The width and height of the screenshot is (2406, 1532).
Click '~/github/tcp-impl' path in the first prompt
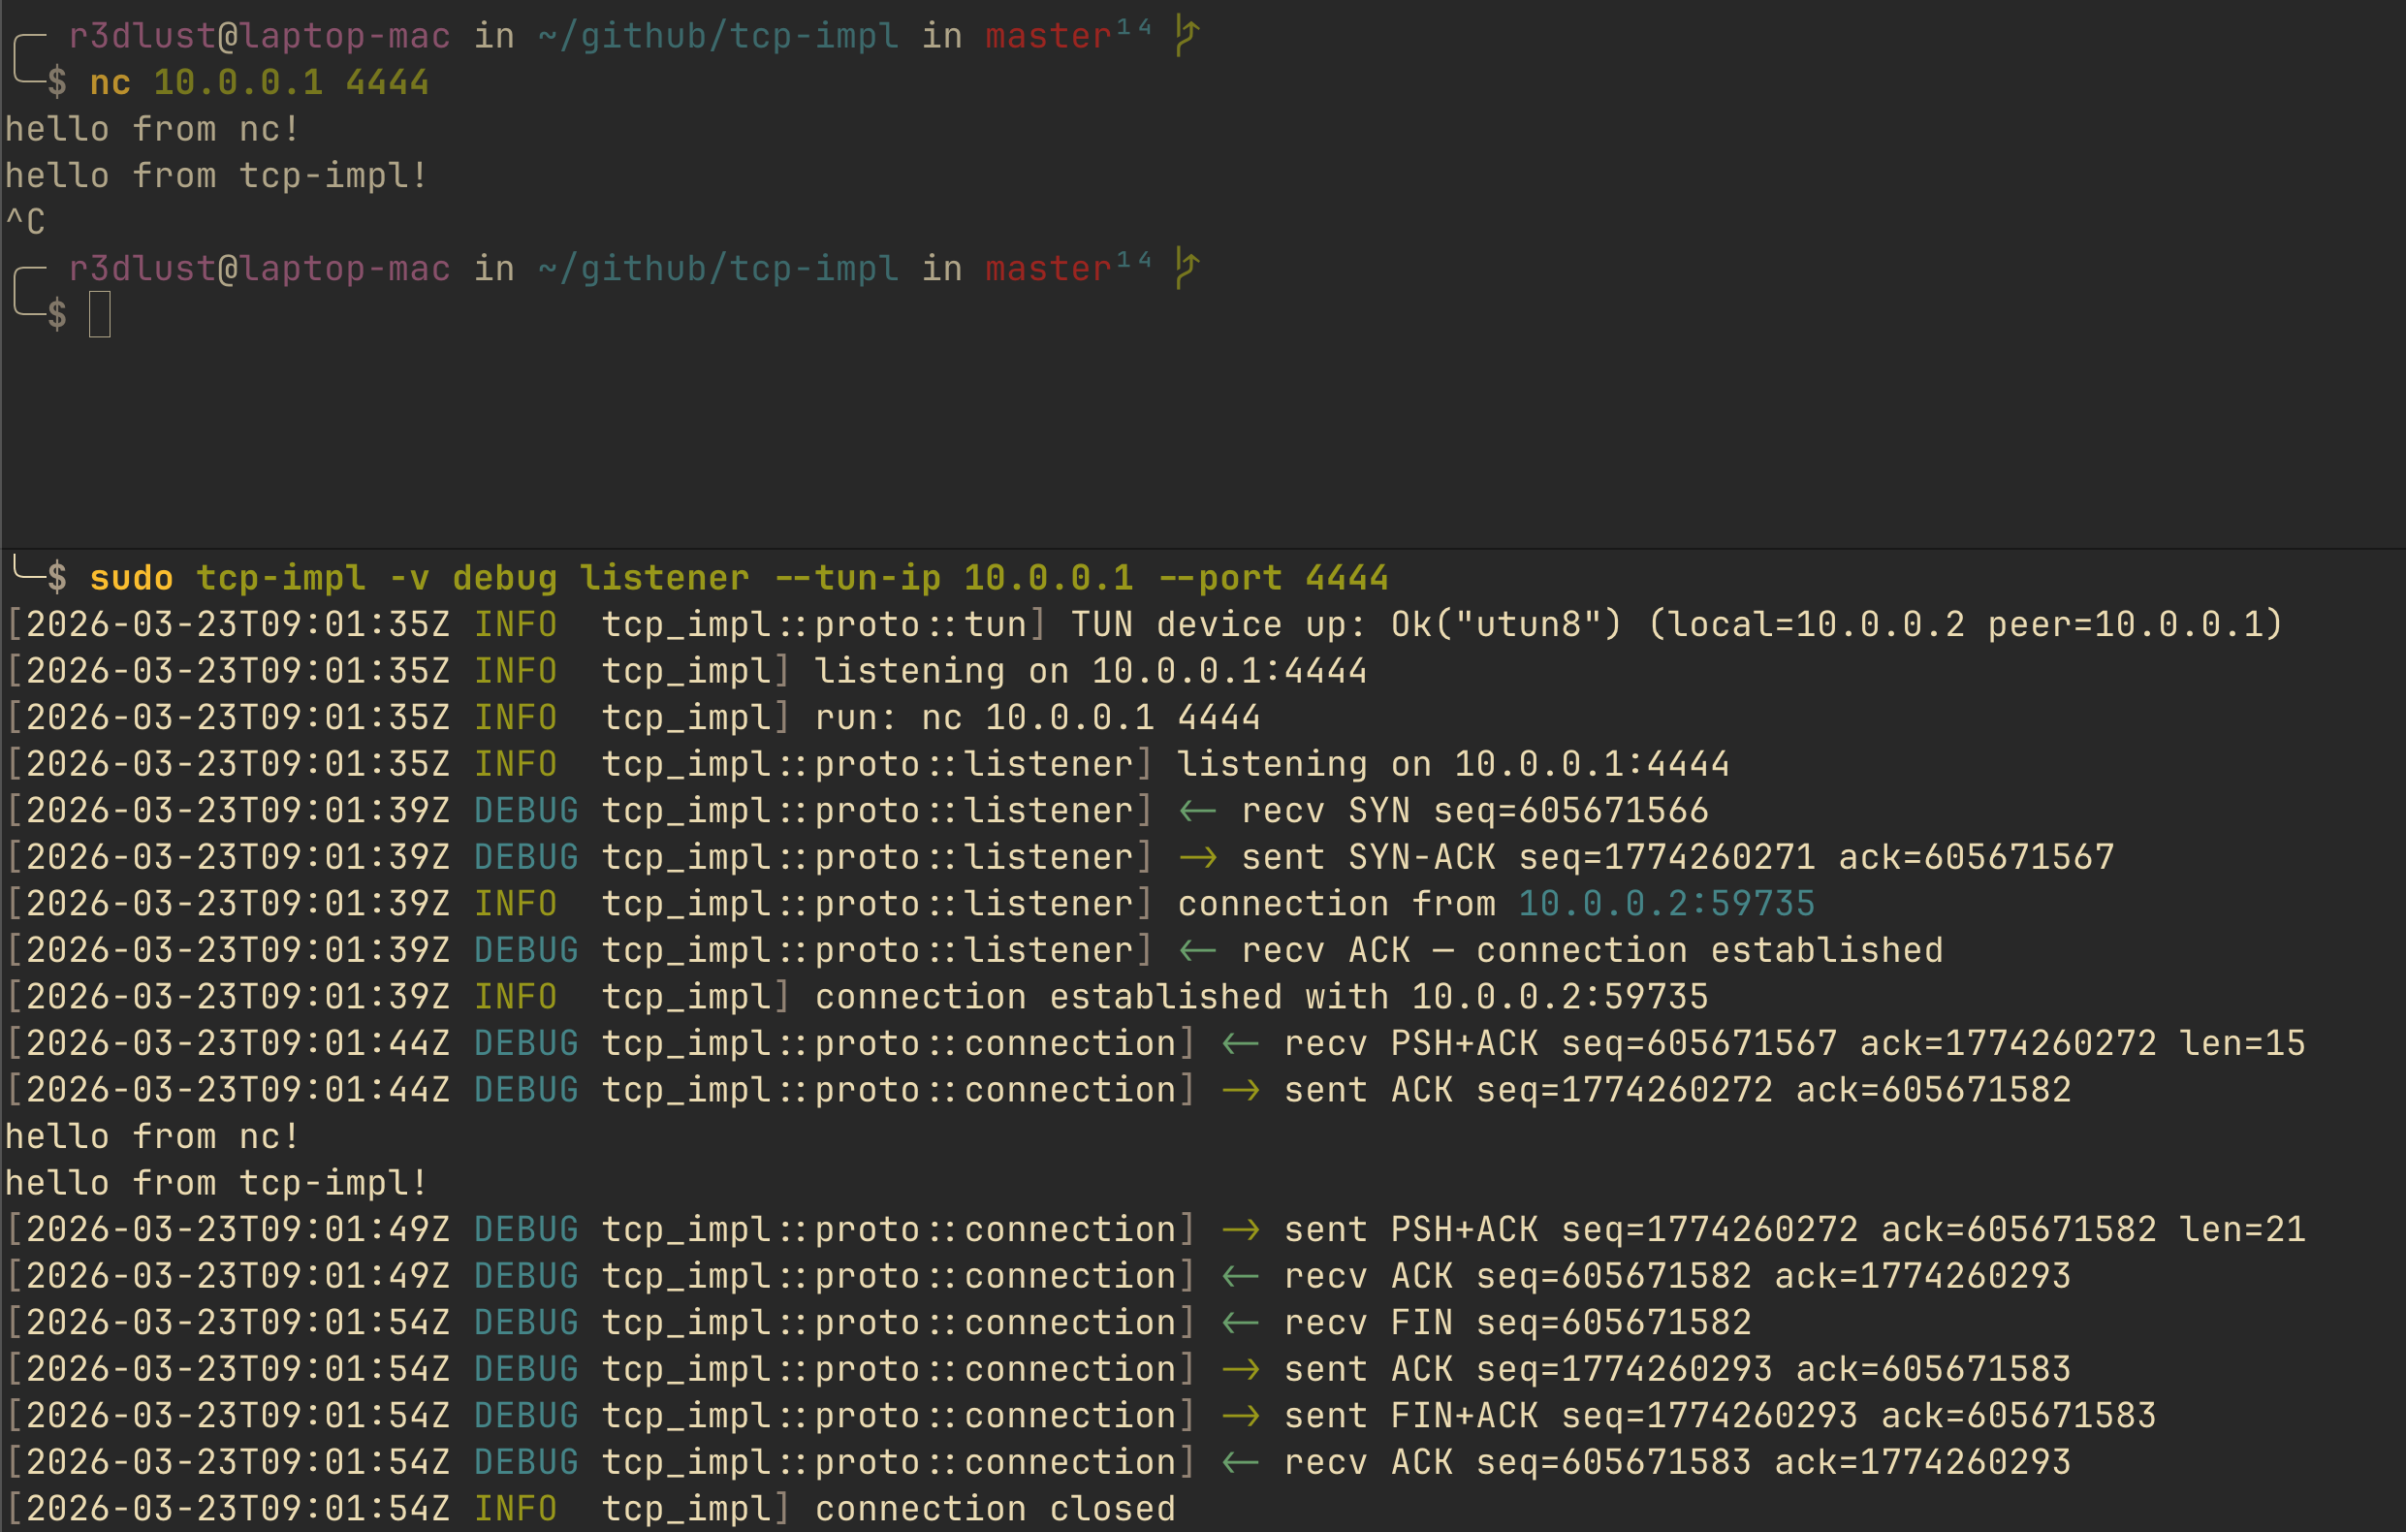tap(718, 36)
